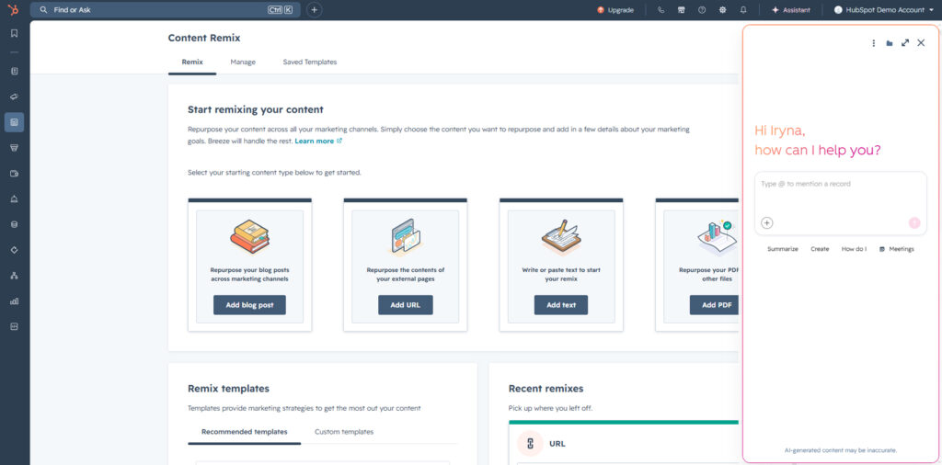This screenshot has height=465, width=942.
Task: Click the external pages illustration
Action: tap(406, 237)
